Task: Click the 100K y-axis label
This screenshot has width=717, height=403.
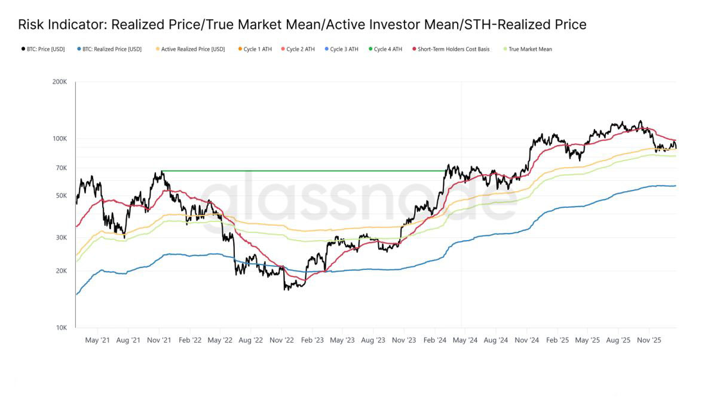Action: pyautogui.click(x=60, y=139)
